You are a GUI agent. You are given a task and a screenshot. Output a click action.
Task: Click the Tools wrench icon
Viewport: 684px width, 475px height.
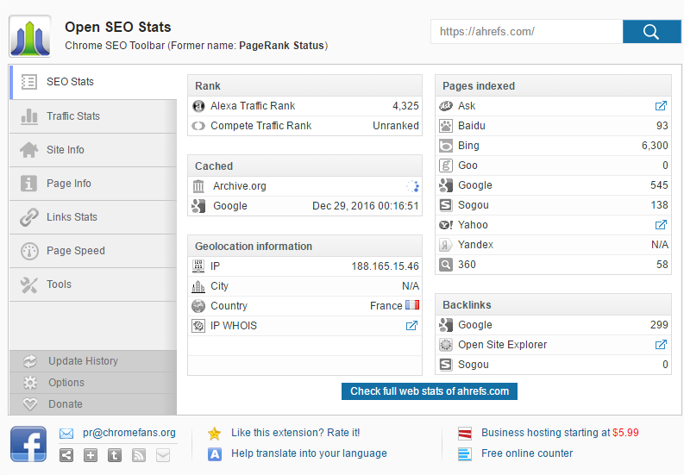click(x=28, y=284)
